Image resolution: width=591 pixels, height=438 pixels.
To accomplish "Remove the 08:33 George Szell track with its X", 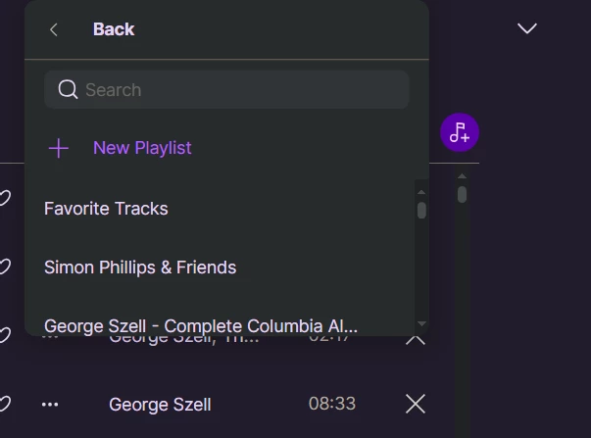I will [x=416, y=404].
